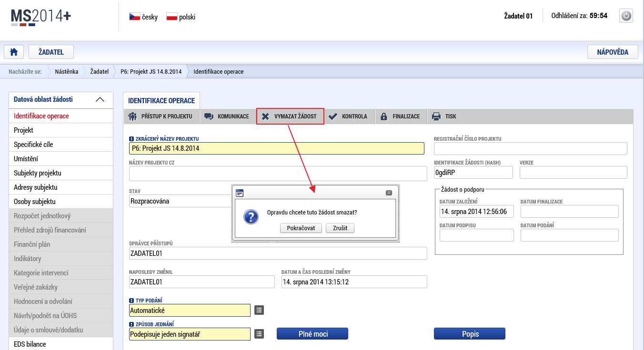The image size is (644, 350).
Task: Click the question mark dialog icon
Action: (x=251, y=216)
